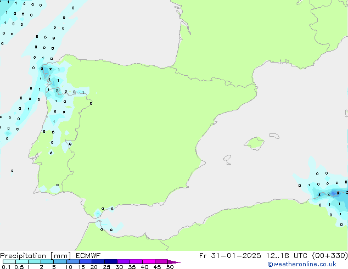Click the 5–10 mm legend color swatch
The width and height of the screenshot is (348, 269).
point(60,262)
